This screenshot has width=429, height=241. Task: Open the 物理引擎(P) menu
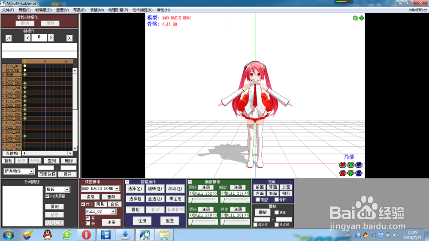click(x=118, y=10)
